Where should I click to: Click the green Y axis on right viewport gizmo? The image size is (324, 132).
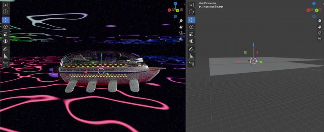coord(316,10)
